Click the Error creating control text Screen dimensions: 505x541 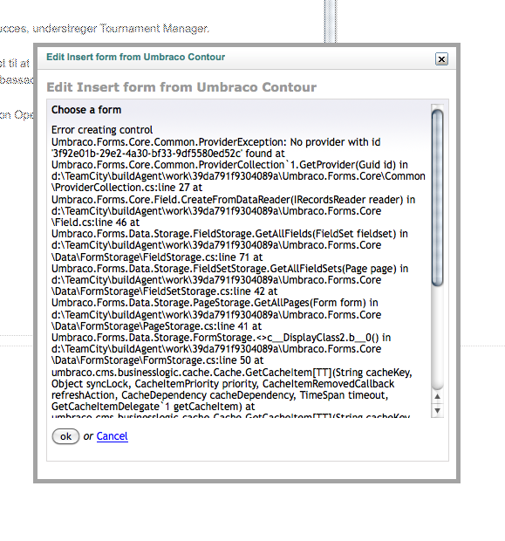[x=102, y=130]
